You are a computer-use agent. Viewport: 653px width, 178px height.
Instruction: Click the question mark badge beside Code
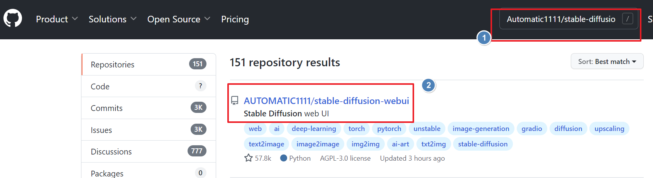click(200, 86)
